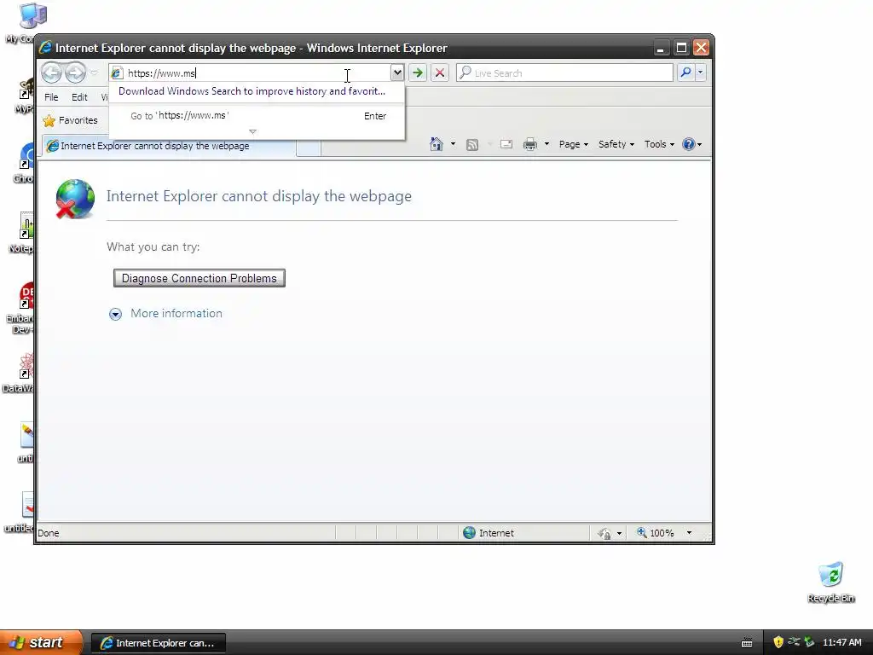
Task: Click the address bar page icon
Action: click(x=116, y=73)
